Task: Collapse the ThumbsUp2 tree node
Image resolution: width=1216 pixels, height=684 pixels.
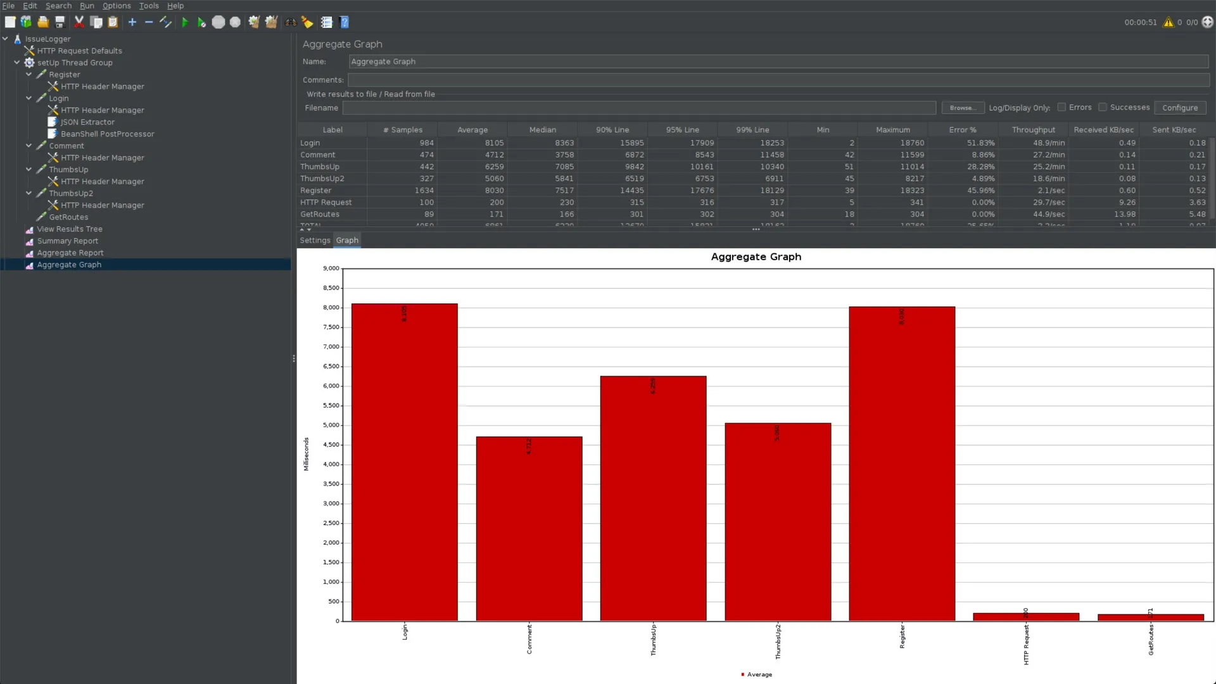Action: (x=29, y=193)
